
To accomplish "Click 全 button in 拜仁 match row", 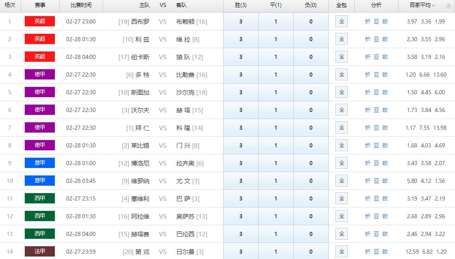I will coord(342,128).
